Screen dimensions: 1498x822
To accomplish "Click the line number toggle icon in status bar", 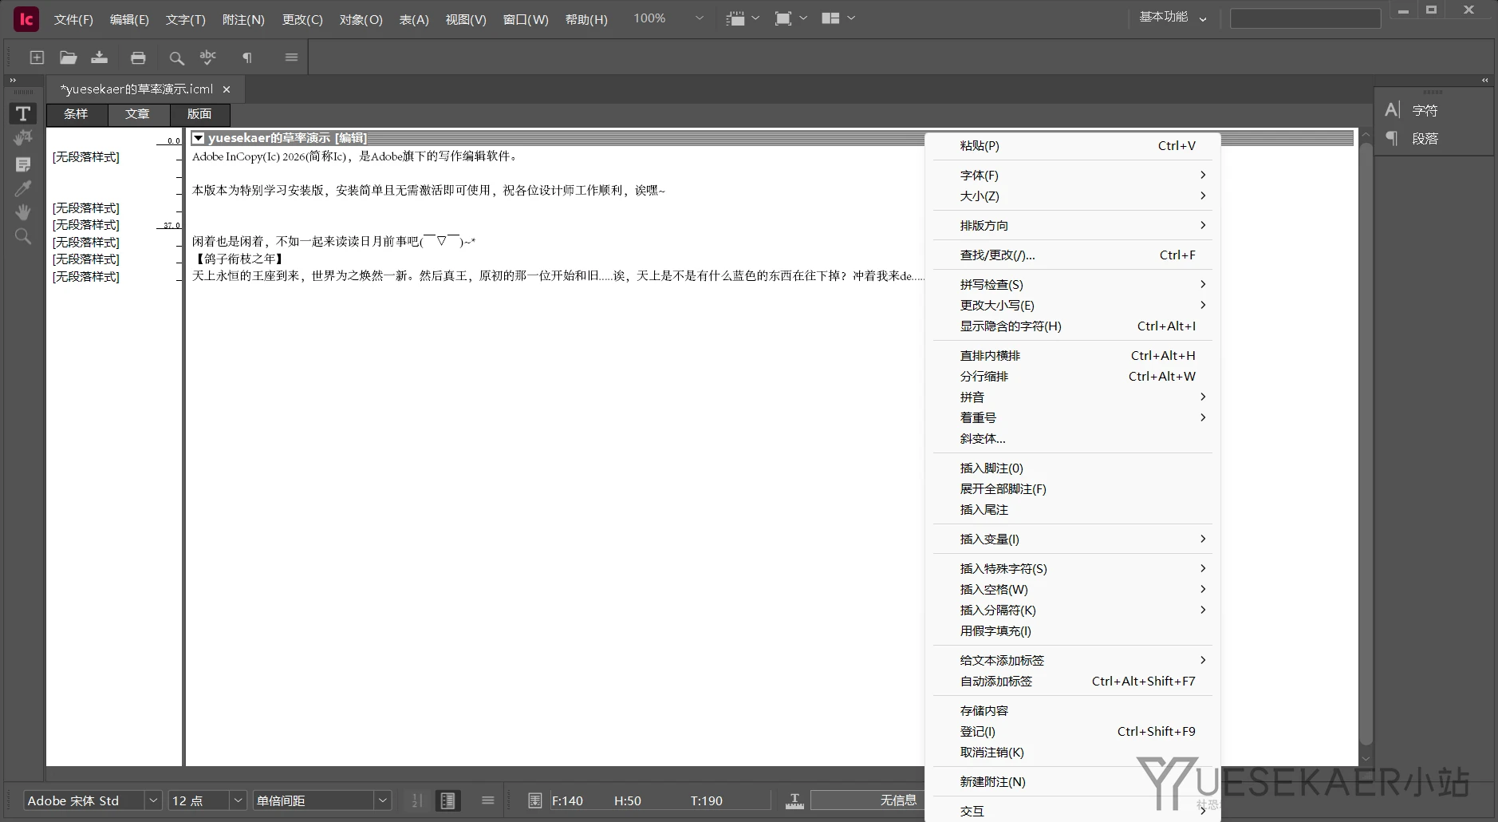I will (417, 800).
